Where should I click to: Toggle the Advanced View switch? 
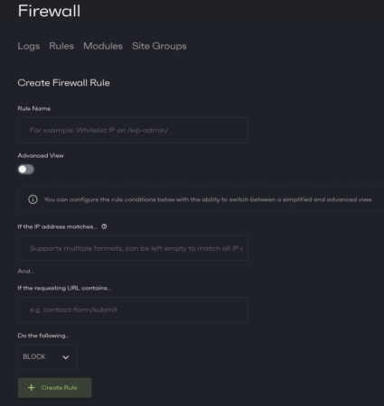[x=26, y=170]
